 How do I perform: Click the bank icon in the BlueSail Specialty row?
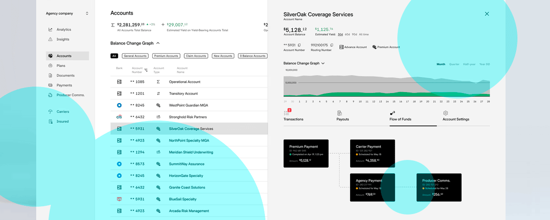click(119, 199)
